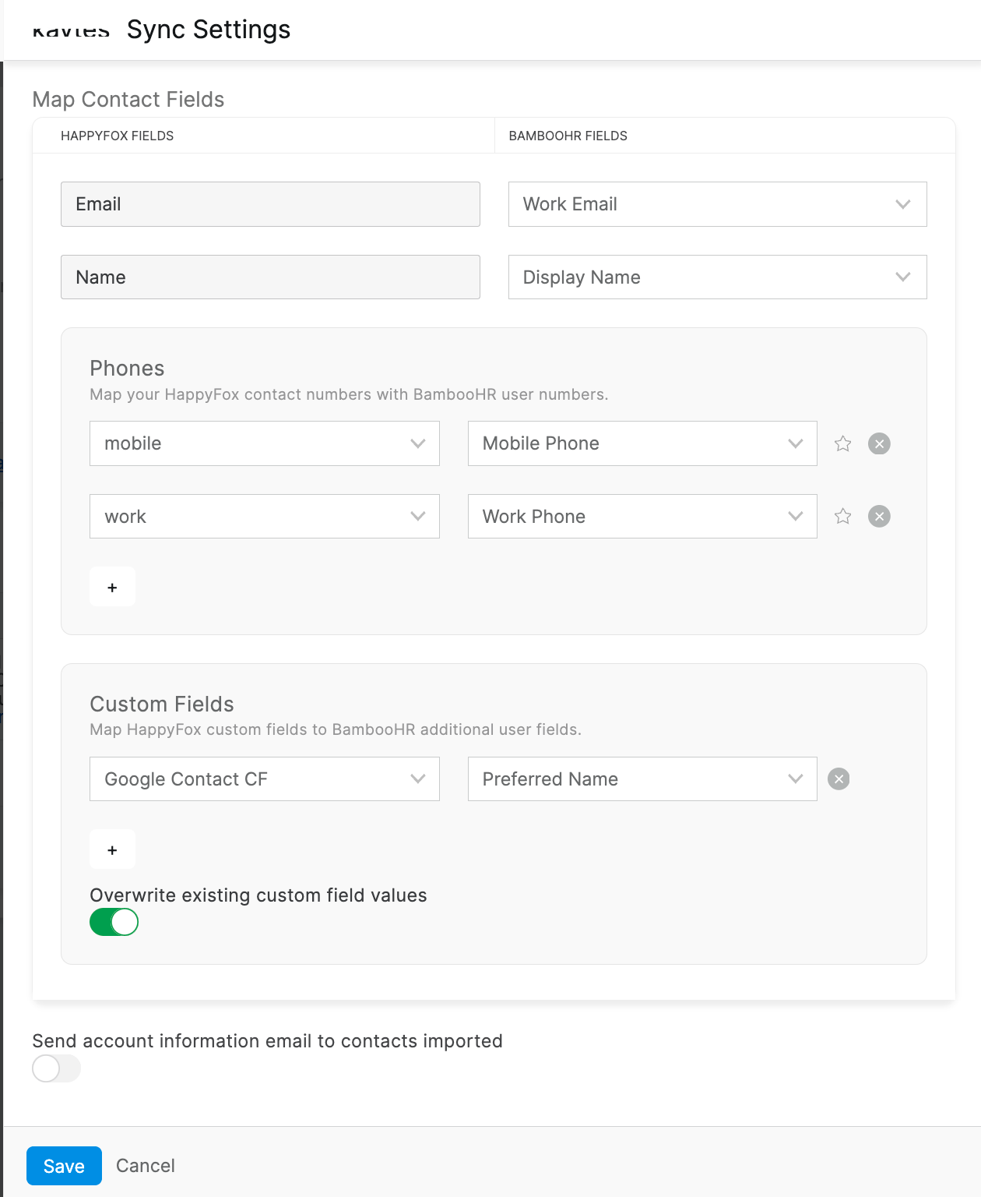This screenshot has width=981, height=1197.
Task: Open the Google Contact CF dropdown
Action: pyautogui.click(x=265, y=779)
